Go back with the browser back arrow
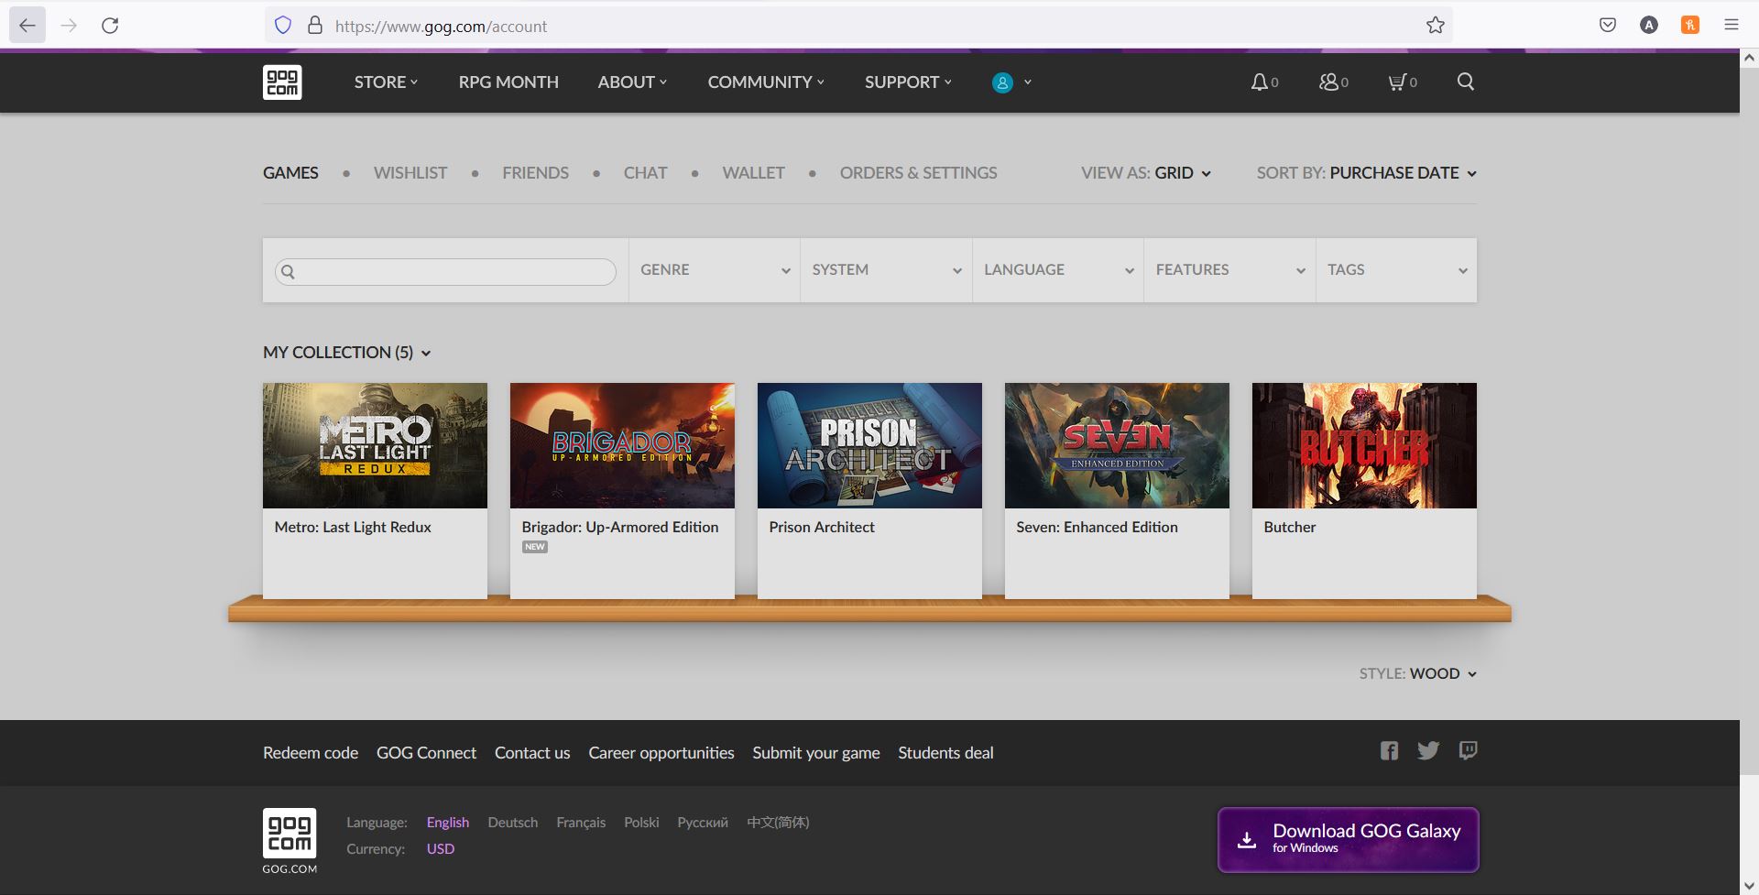 pyautogui.click(x=27, y=26)
